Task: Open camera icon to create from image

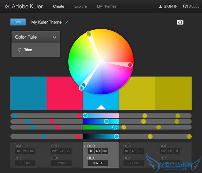Action: [180, 22]
